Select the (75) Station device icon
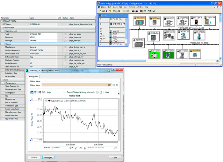Screen dimensions: 223x162 pos(168,54)
